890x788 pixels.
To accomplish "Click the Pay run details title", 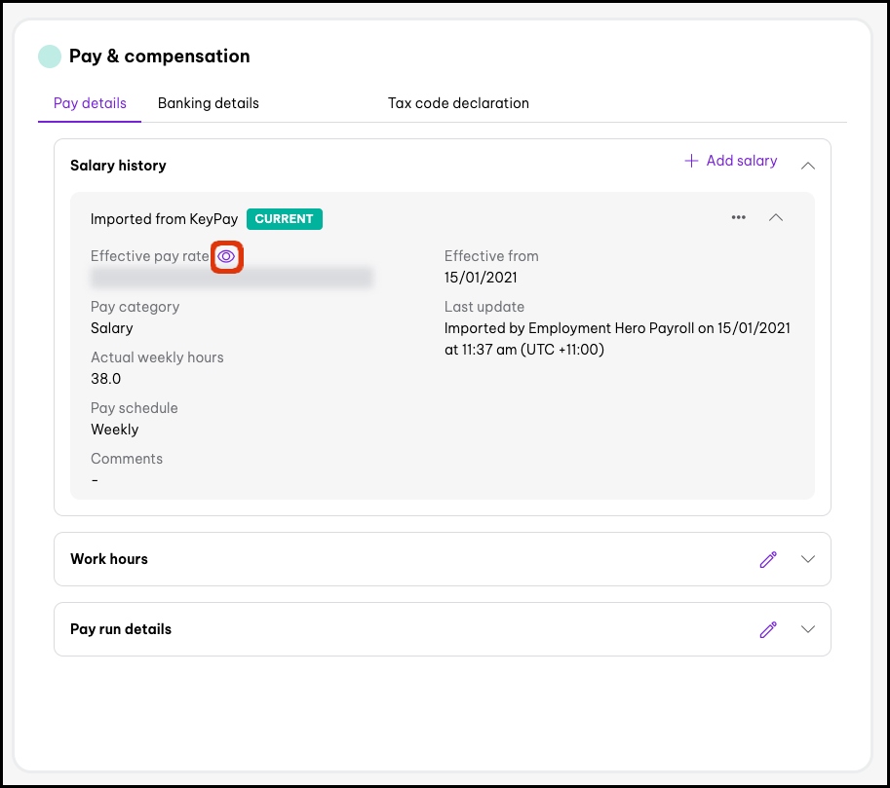I will click(x=121, y=629).
